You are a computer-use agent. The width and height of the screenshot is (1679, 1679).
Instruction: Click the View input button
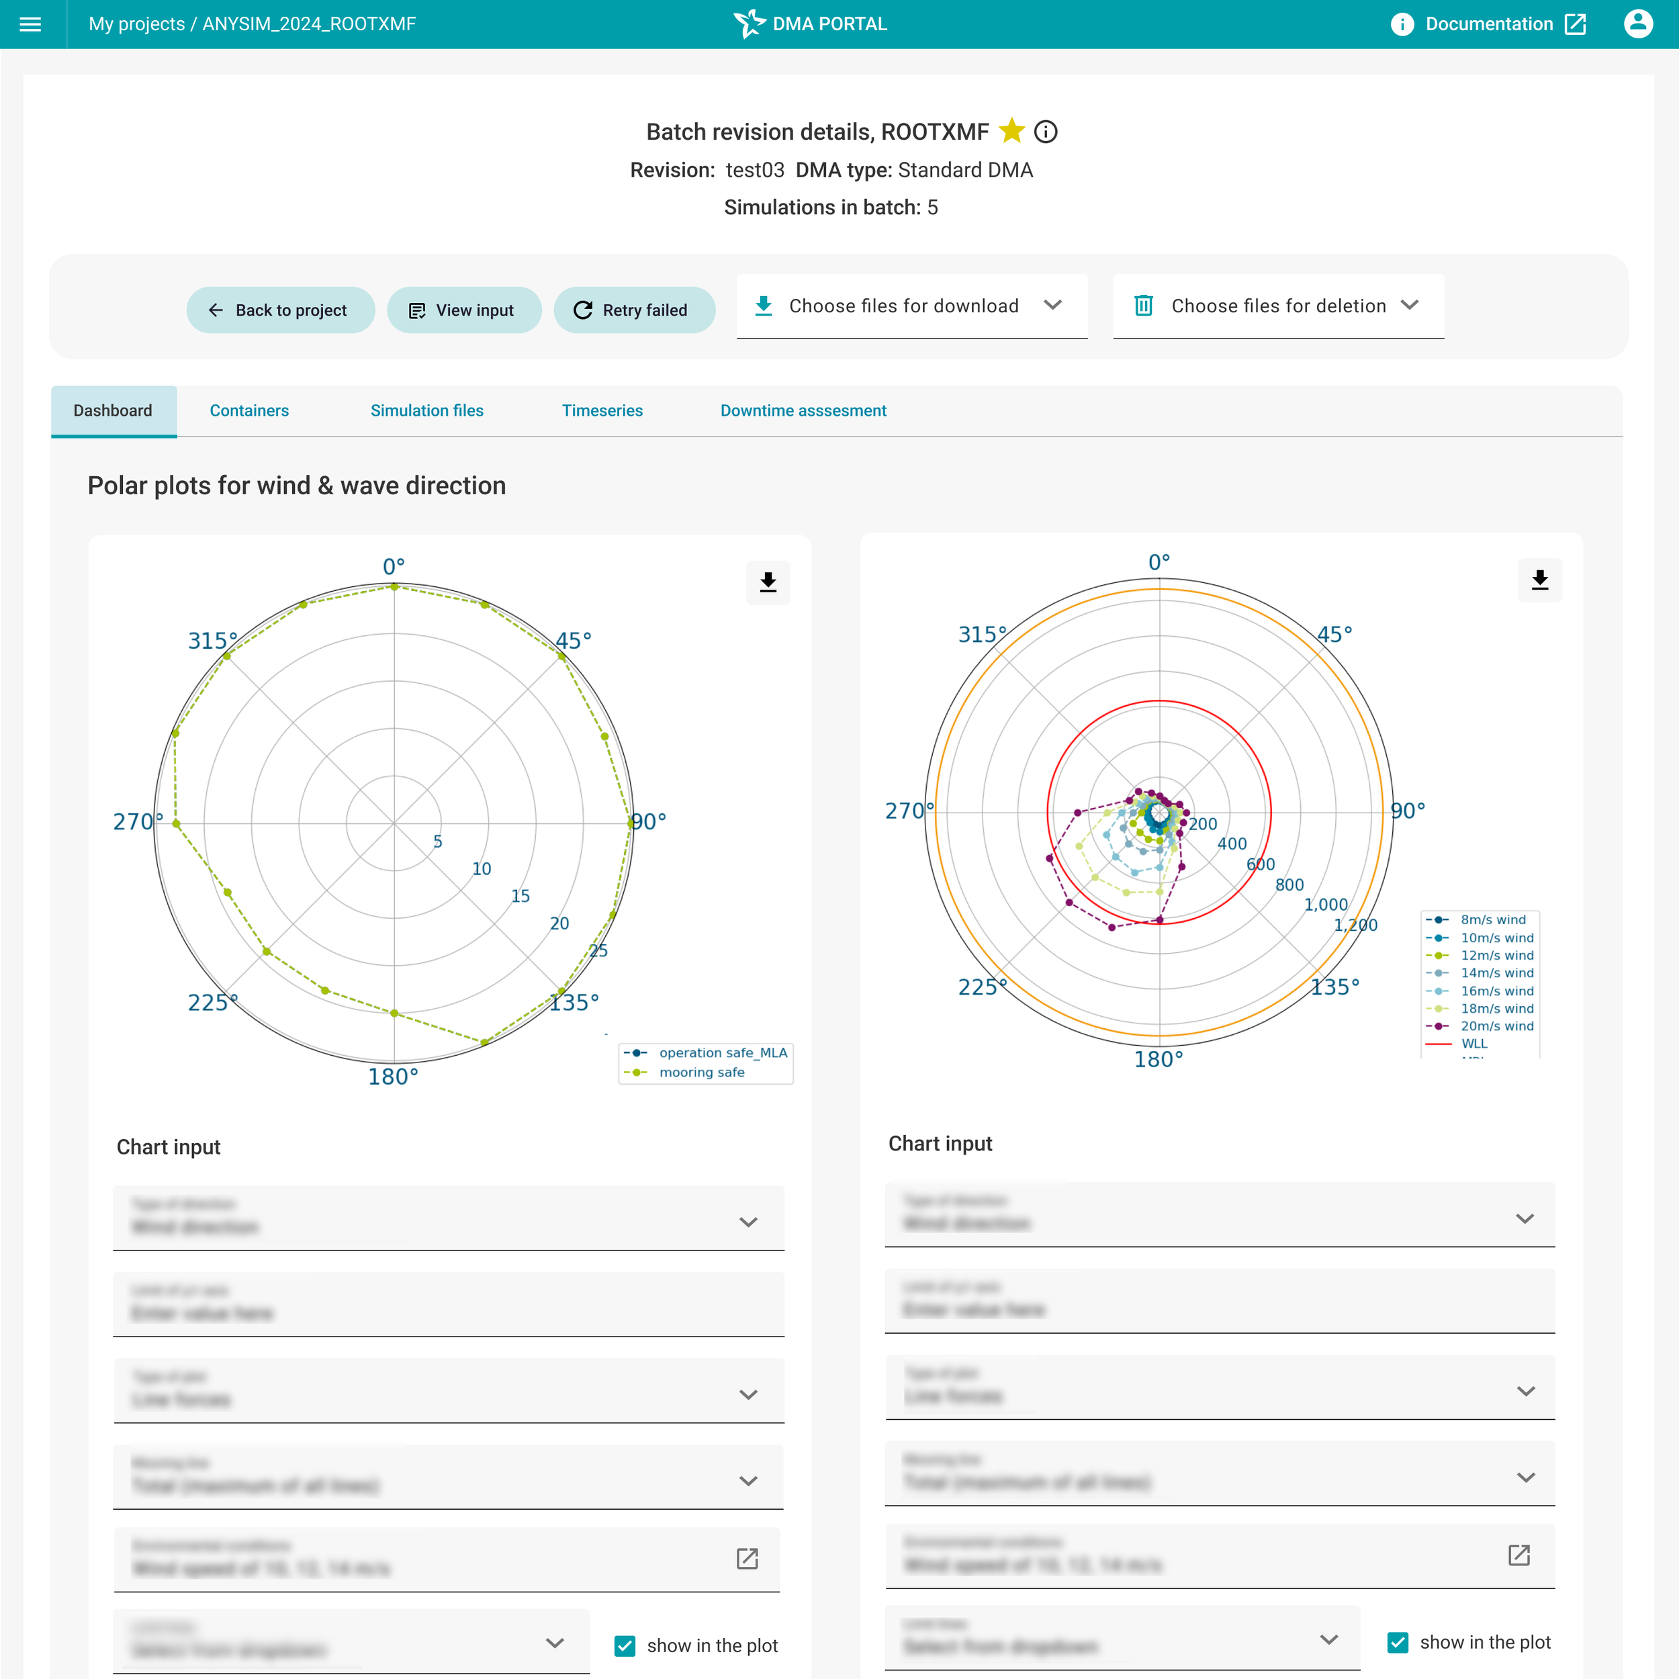click(464, 310)
